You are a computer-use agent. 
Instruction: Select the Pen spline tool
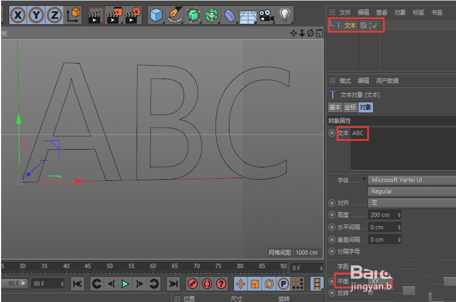click(175, 15)
